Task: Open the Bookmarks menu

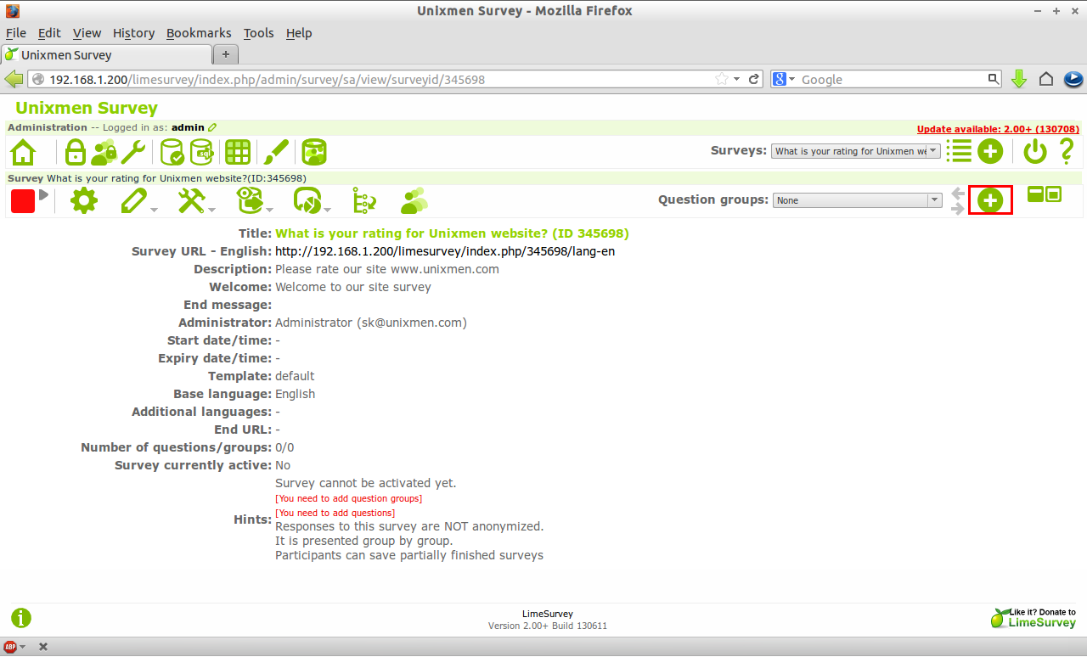Action: point(199,33)
